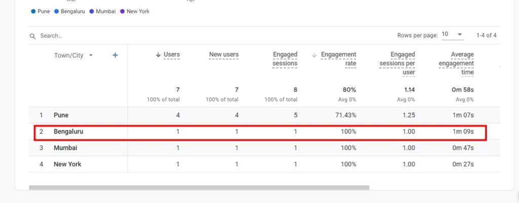519x203 pixels.
Task: Sort by Engaged sessions column header
Action: click(285, 59)
